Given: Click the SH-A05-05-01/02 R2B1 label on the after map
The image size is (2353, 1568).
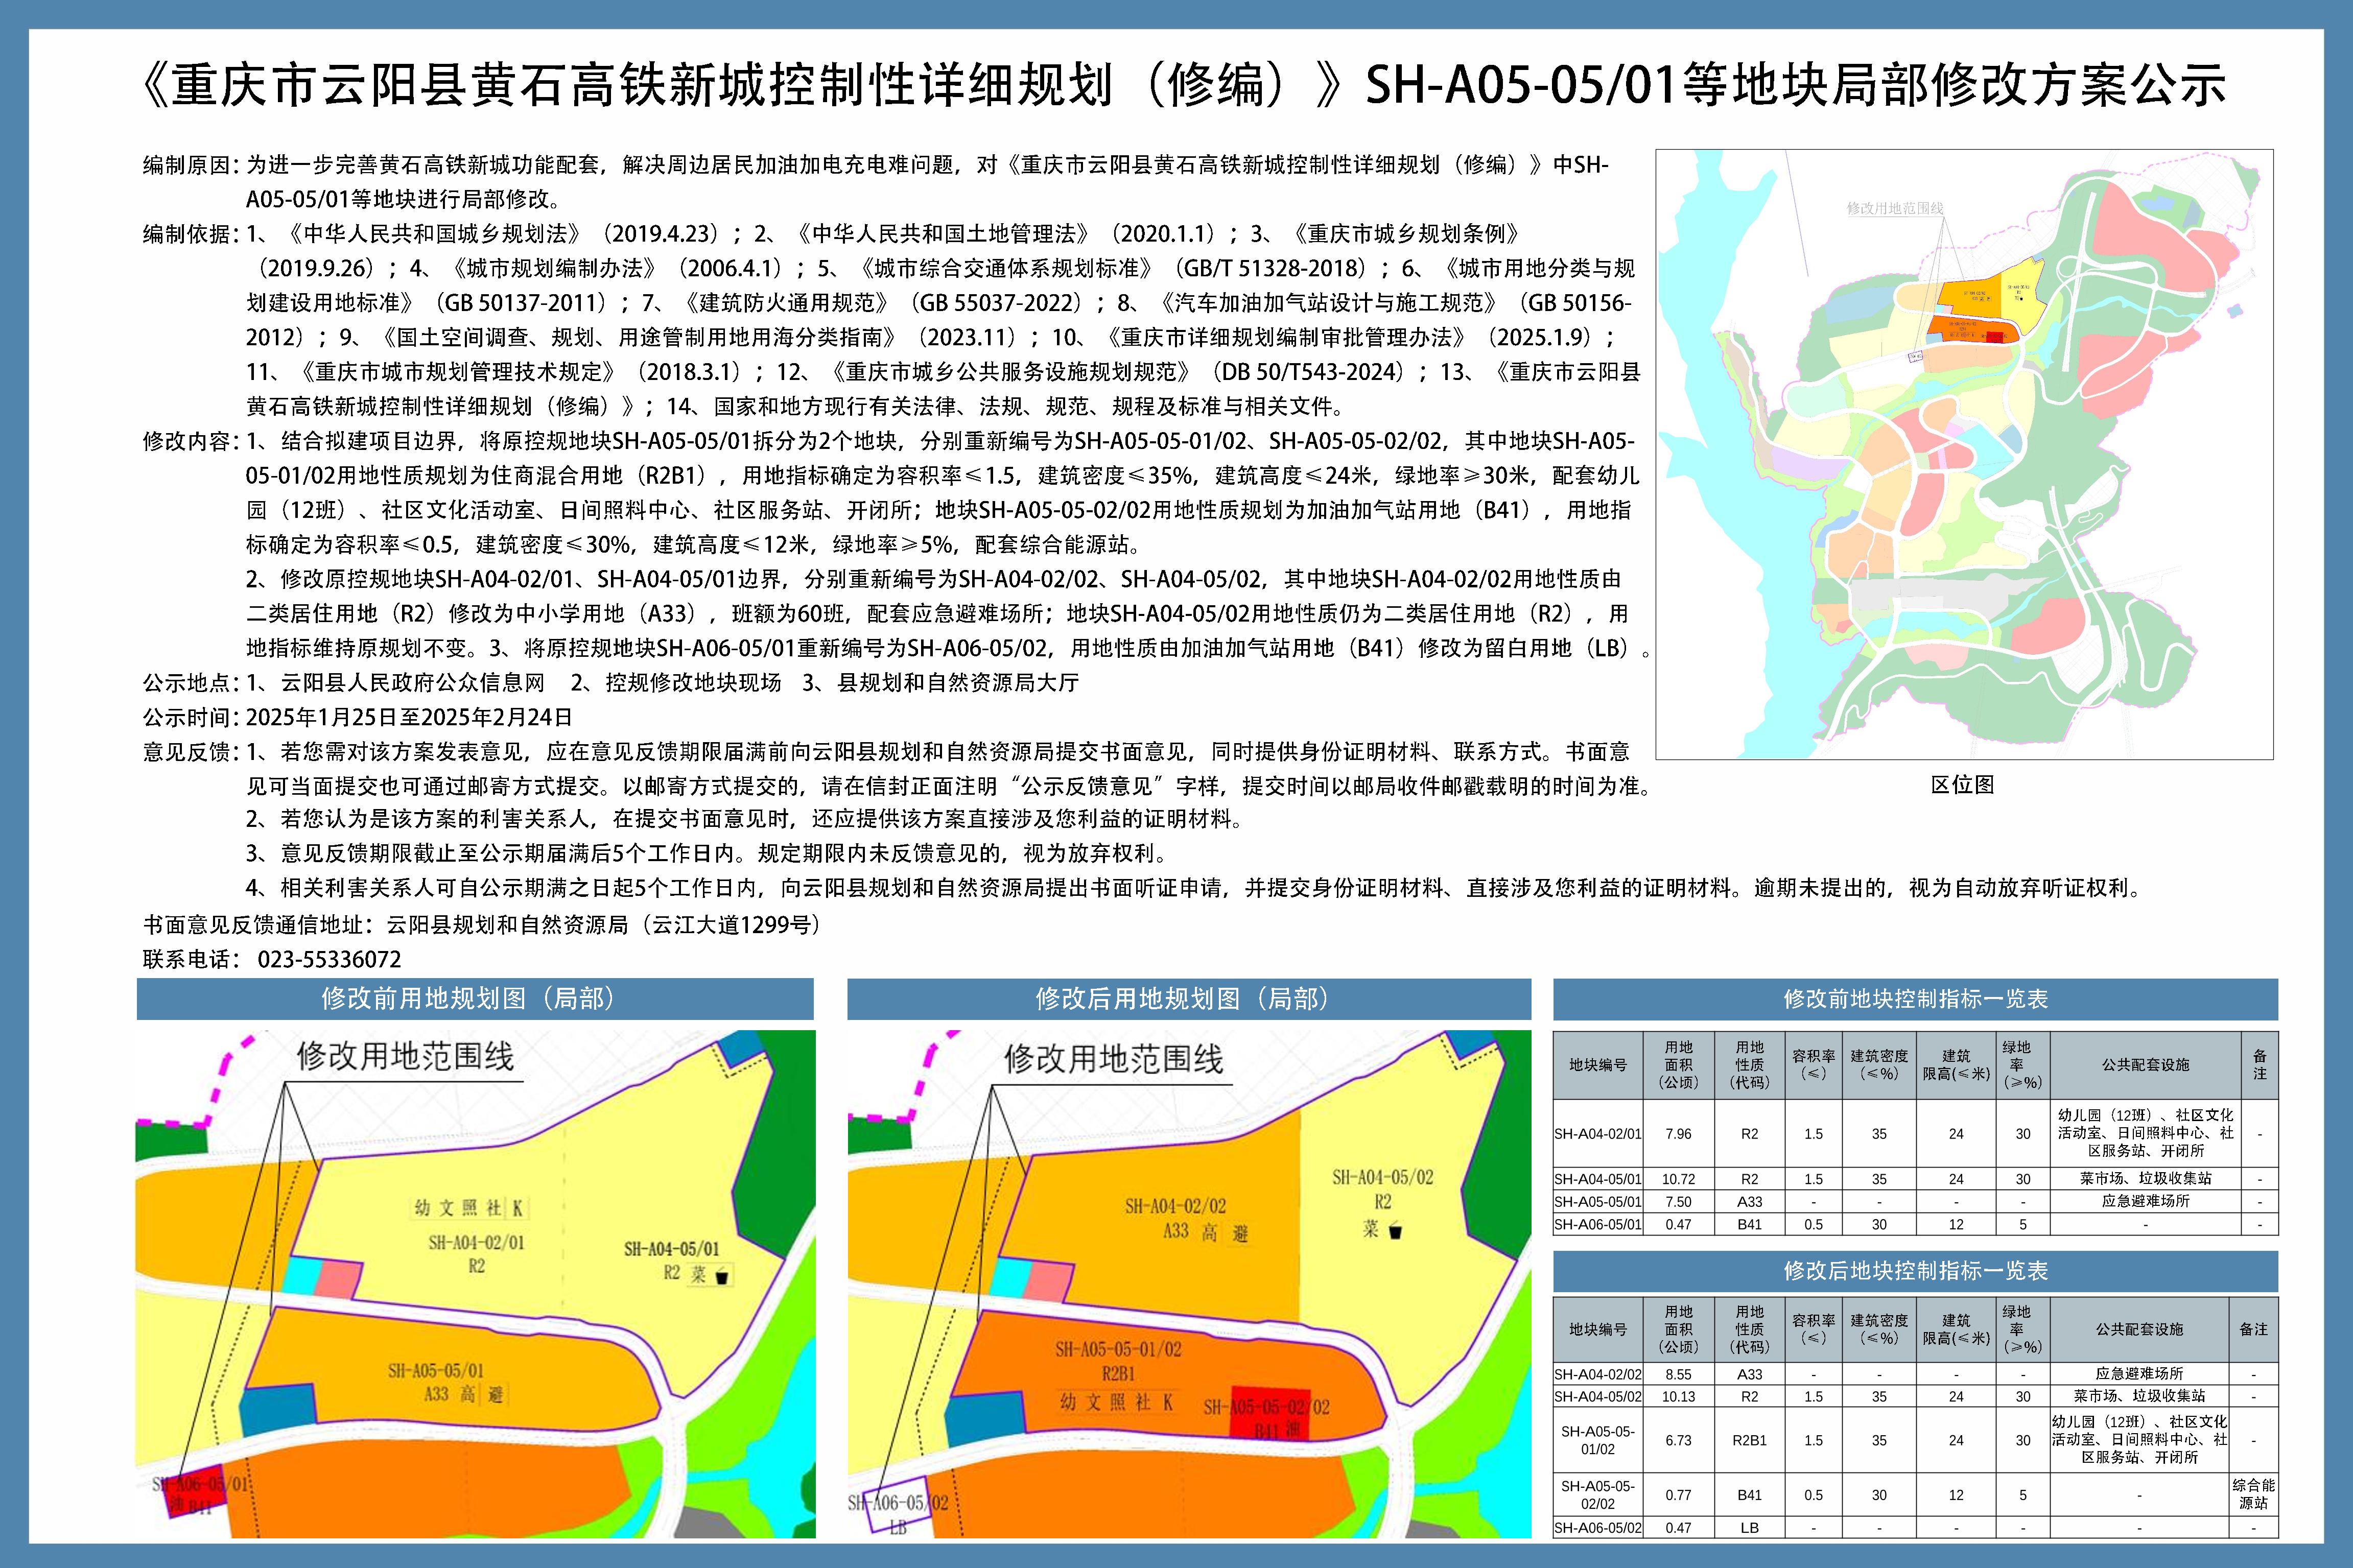Looking at the screenshot, I should 1118,1361.
